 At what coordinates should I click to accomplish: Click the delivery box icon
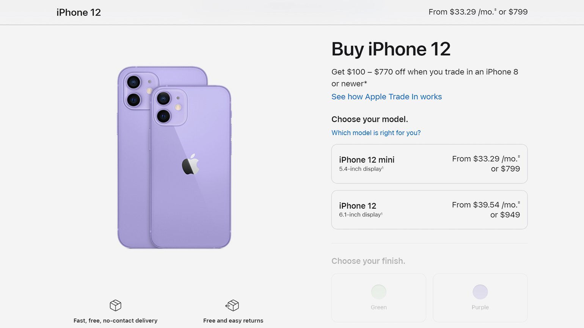tap(115, 305)
